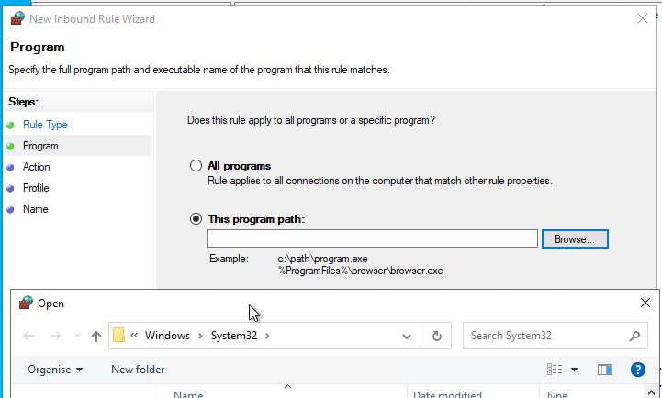Click the program path text field
662x398 pixels.
372,239
